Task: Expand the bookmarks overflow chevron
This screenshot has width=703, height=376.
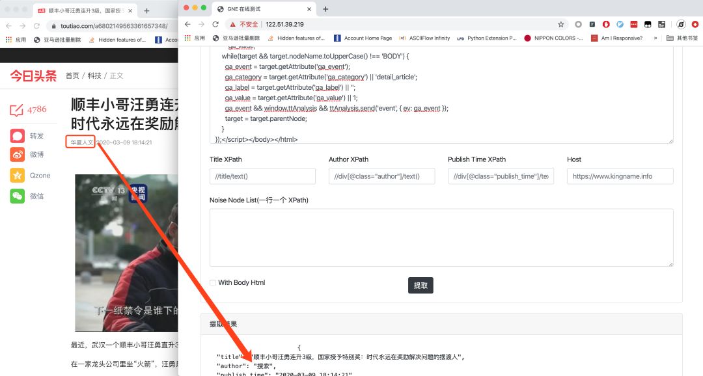Action: (x=655, y=38)
